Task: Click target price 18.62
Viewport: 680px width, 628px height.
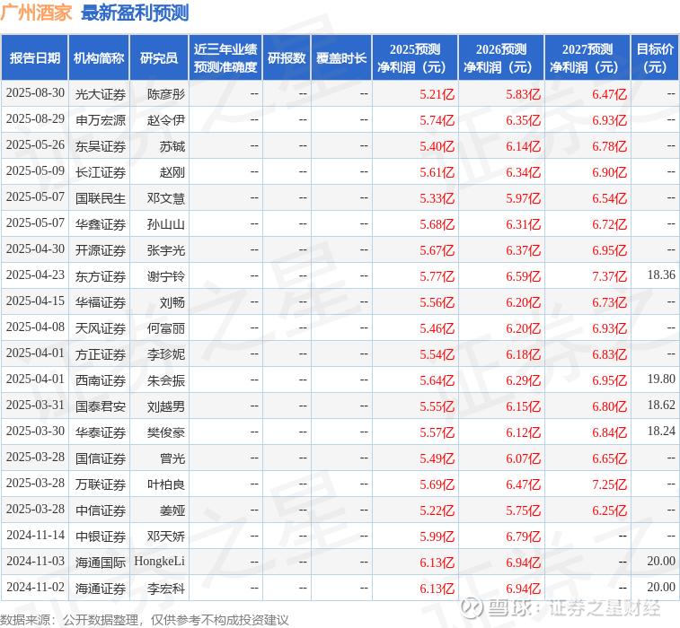Action: [x=661, y=406]
